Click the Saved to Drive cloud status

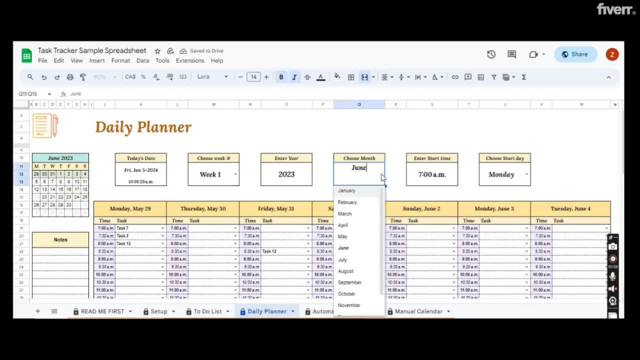pyautogui.click(x=202, y=51)
